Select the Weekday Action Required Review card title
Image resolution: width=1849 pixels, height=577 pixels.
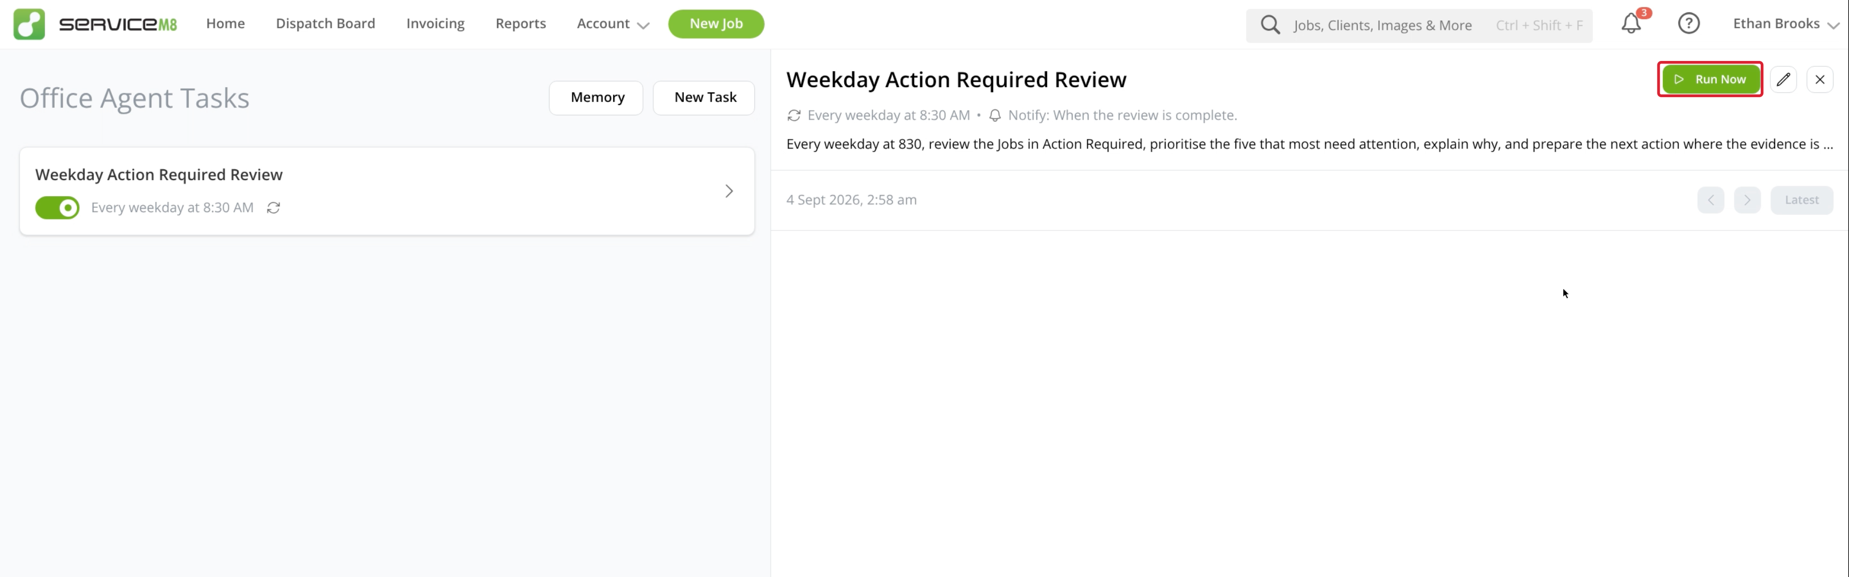tap(158, 175)
